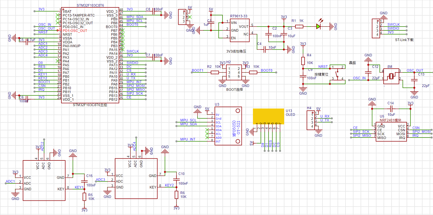Click the SWCLK net label on ST-Link header
The height and width of the screenshot is (215, 433).
[393, 24]
